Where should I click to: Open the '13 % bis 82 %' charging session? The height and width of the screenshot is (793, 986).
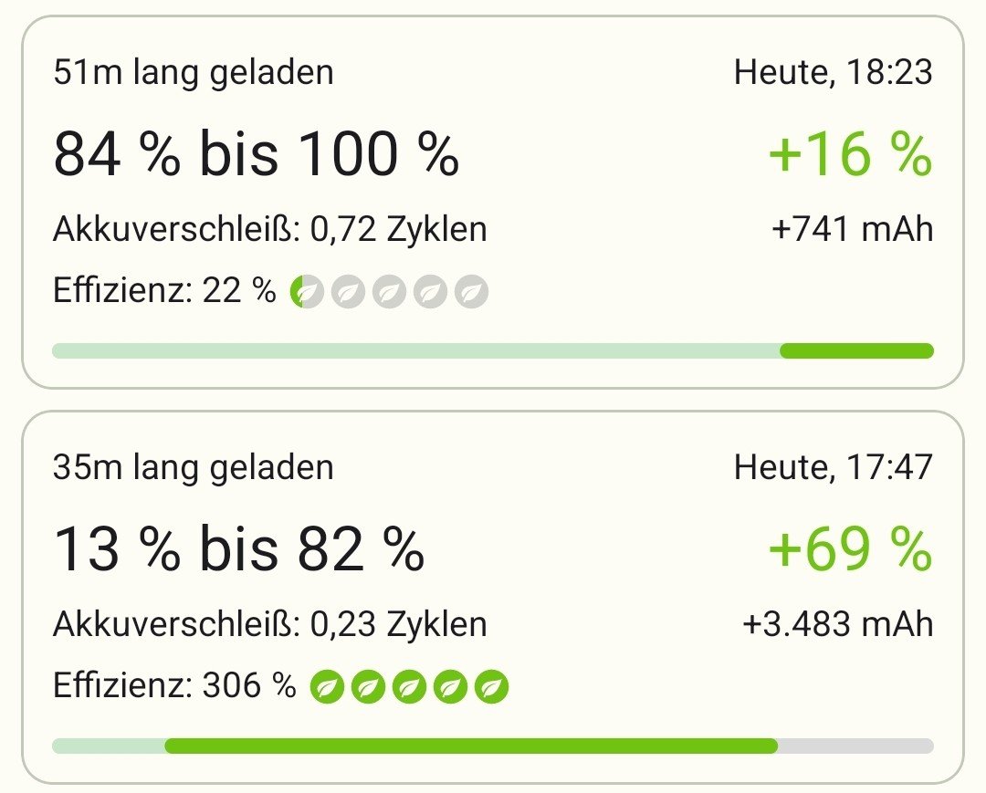(x=239, y=548)
